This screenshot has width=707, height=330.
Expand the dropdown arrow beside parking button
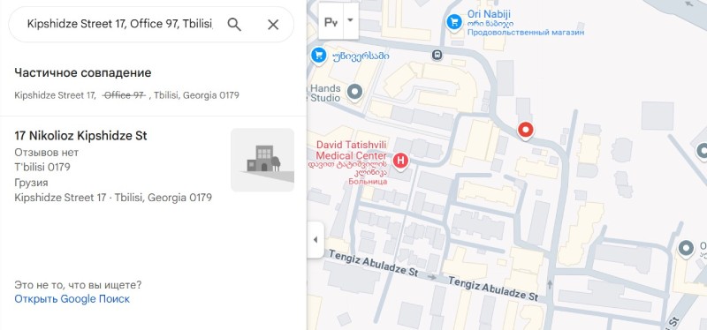(351, 21)
